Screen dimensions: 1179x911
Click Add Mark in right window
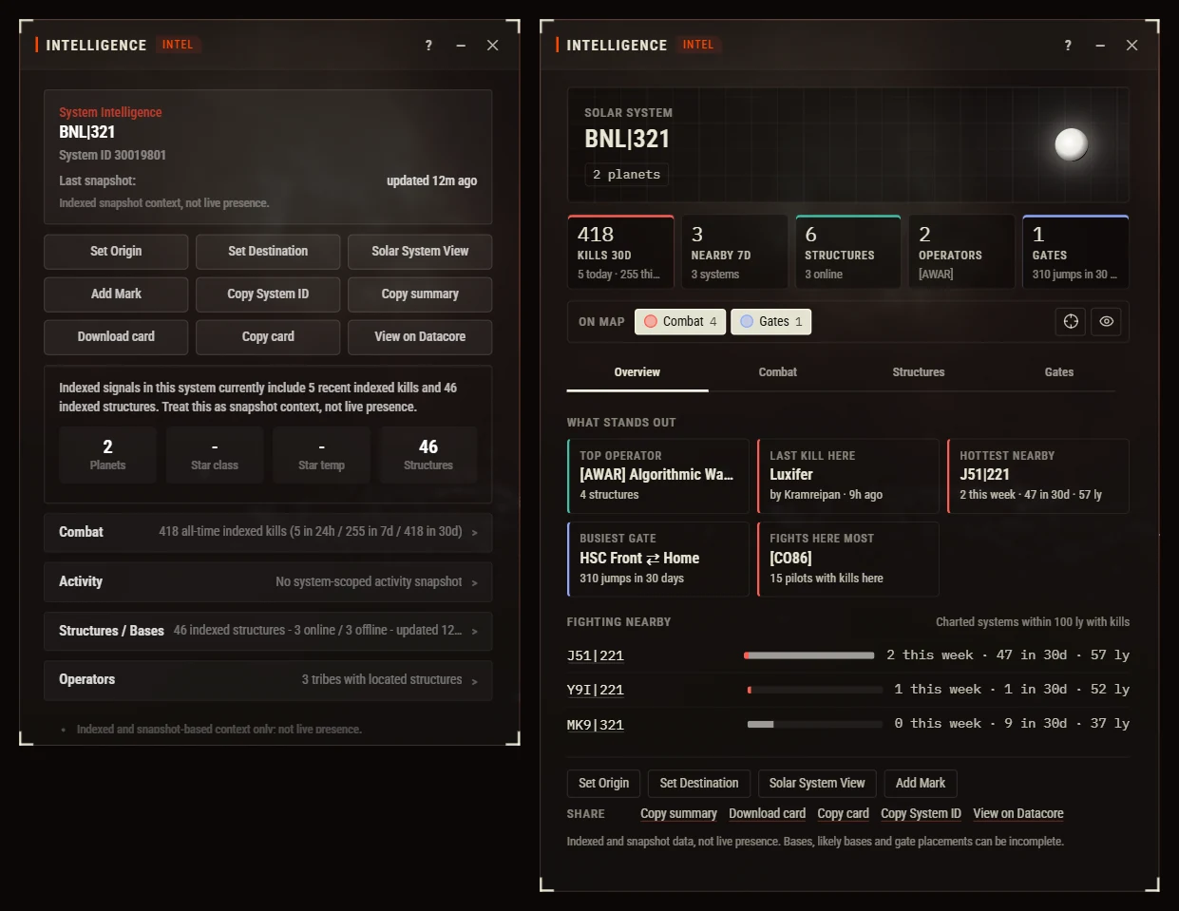[921, 784]
